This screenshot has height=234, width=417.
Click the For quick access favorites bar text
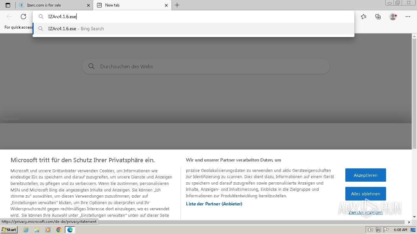[19, 27]
